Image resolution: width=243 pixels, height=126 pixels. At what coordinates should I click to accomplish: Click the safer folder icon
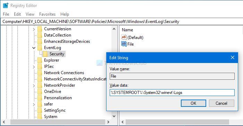40,104
